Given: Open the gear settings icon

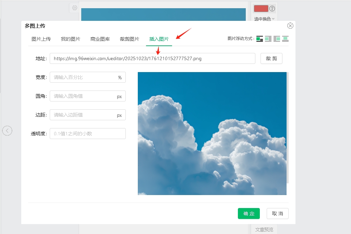Looking at the screenshot, I should click(x=74, y=8).
